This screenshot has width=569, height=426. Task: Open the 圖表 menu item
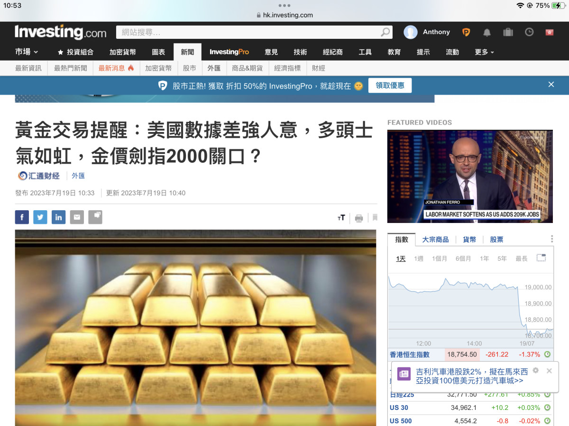coord(158,52)
